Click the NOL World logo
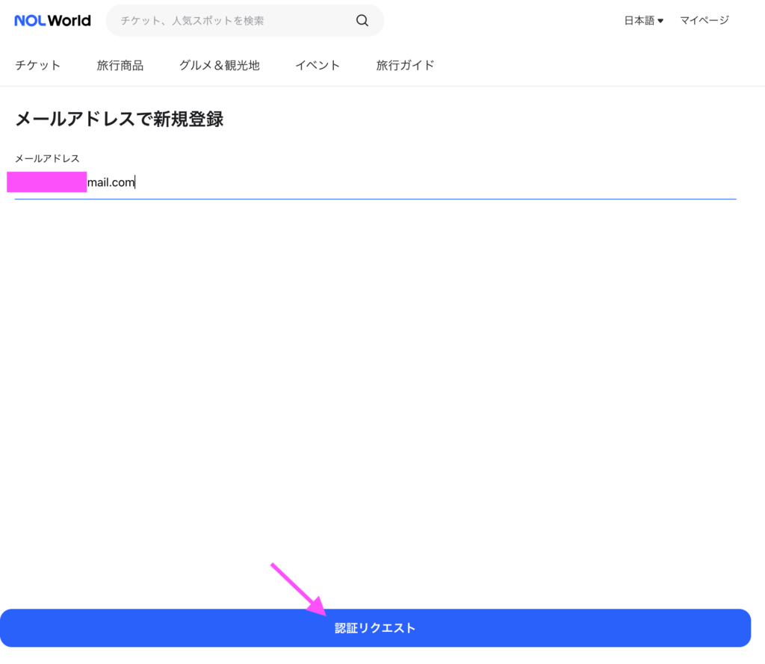This screenshot has width=765, height=664. (x=52, y=21)
